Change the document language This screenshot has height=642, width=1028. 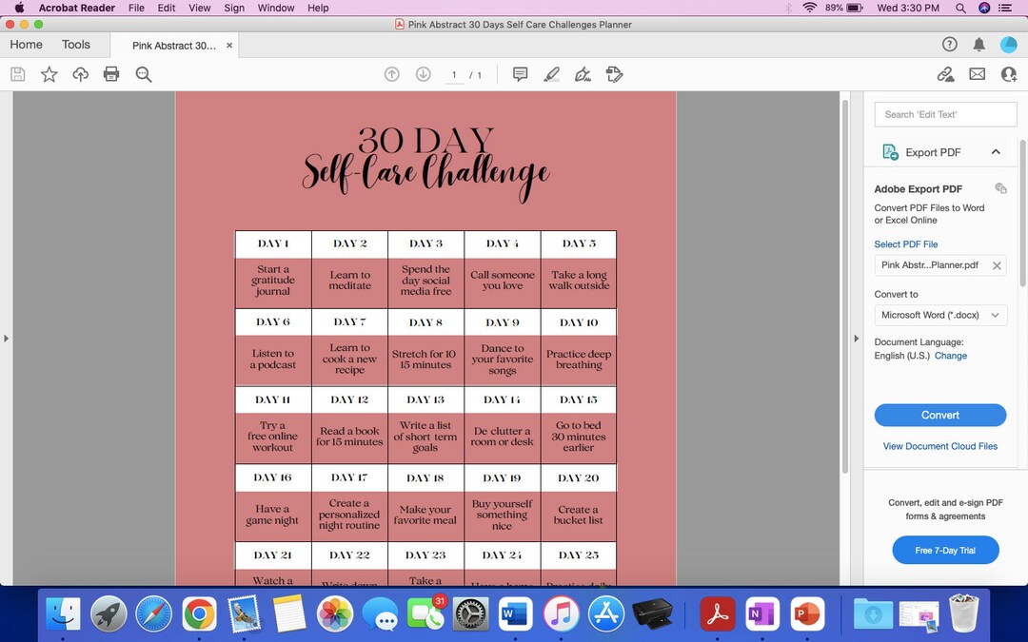(951, 356)
